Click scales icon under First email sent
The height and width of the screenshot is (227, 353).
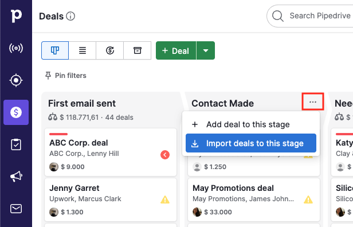(x=53, y=117)
